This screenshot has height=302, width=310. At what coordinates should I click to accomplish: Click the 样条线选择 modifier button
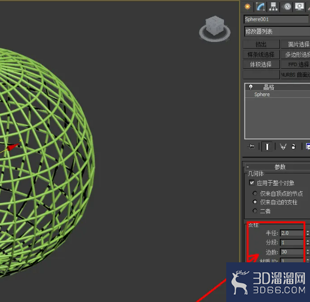tap(261, 54)
